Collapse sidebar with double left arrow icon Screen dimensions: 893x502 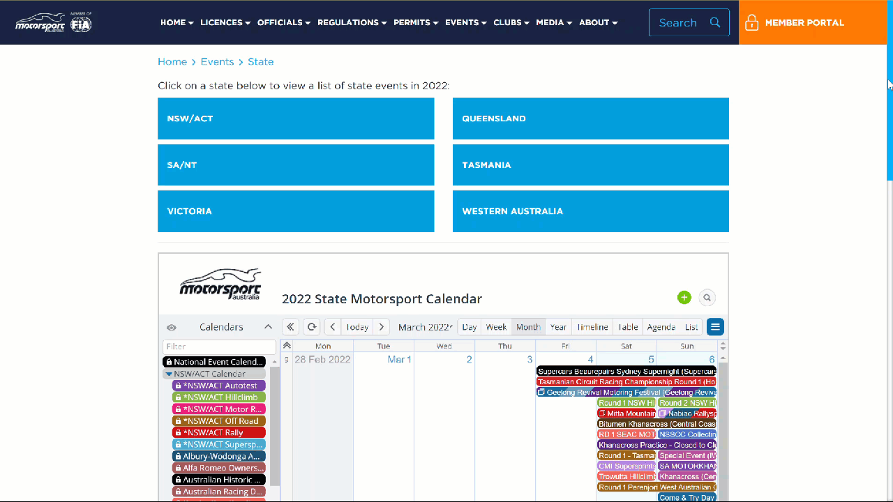pos(290,327)
